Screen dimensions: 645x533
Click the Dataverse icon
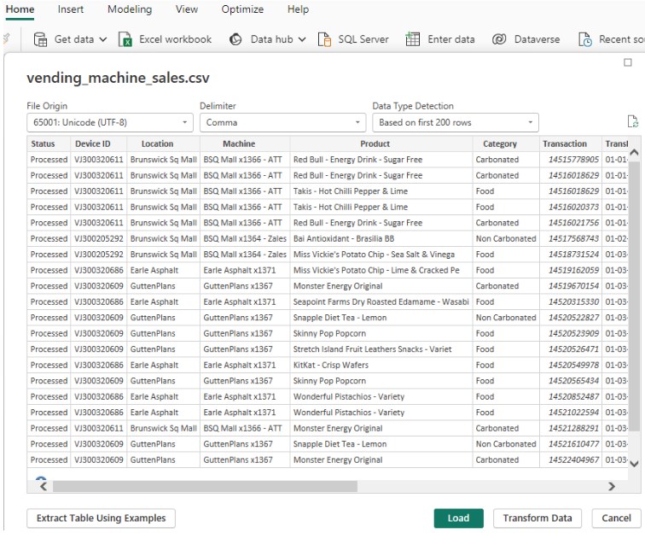coord(499,39)
